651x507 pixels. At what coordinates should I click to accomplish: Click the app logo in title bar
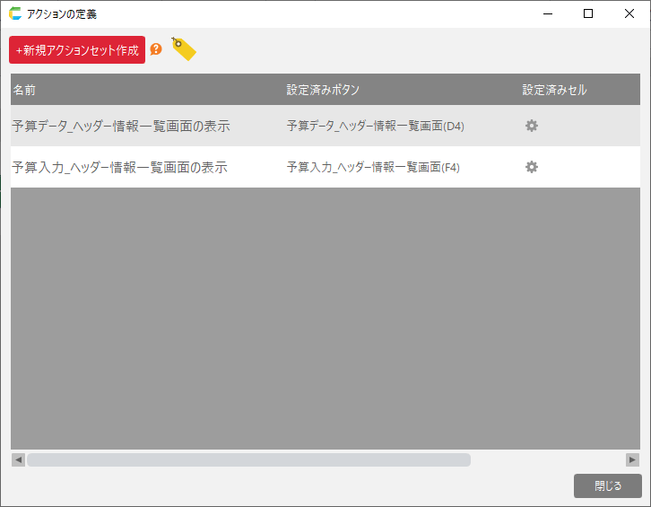15,13
